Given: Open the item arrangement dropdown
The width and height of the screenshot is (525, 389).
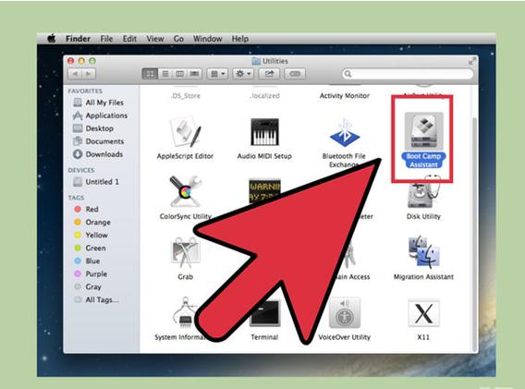Looking at the screenshot, I should (217, 74).
